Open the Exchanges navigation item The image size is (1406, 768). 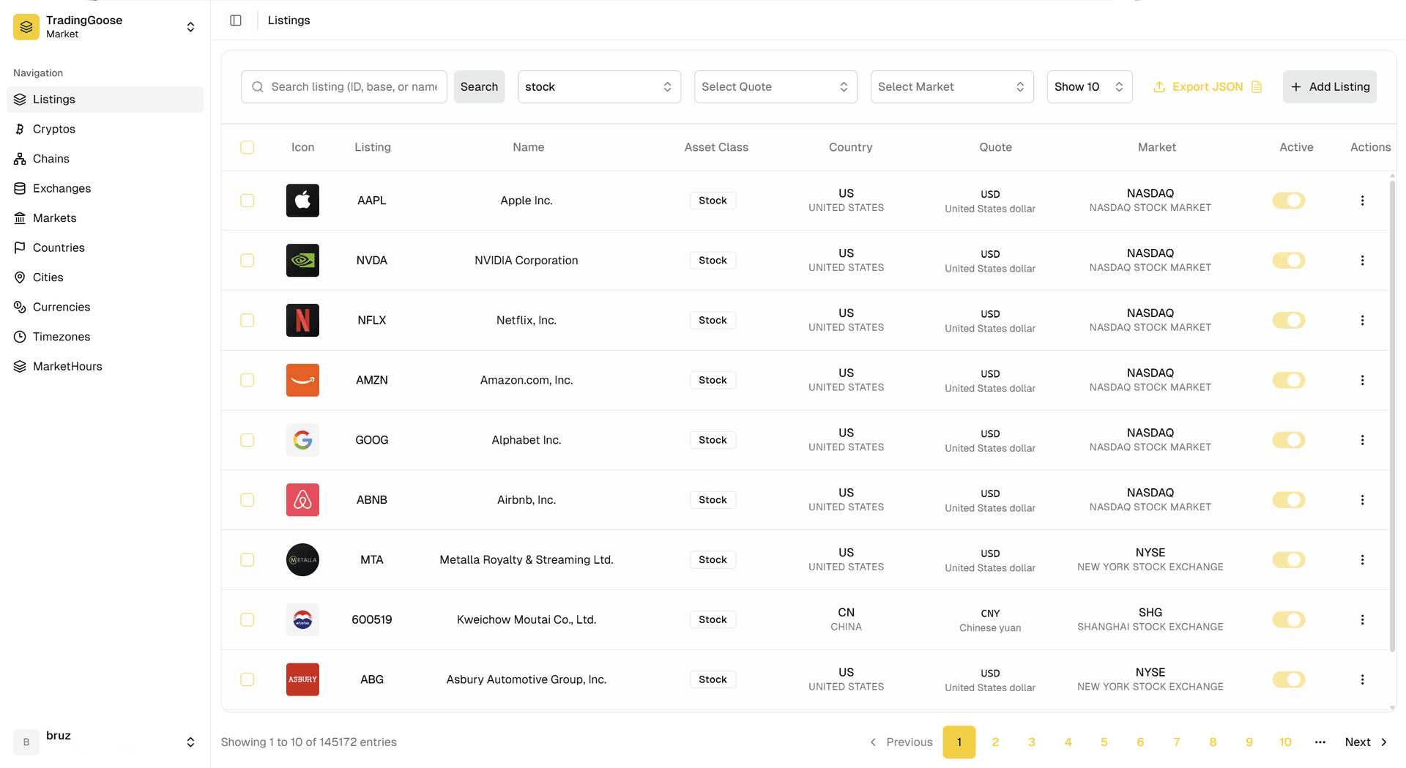tap(105, 188)
